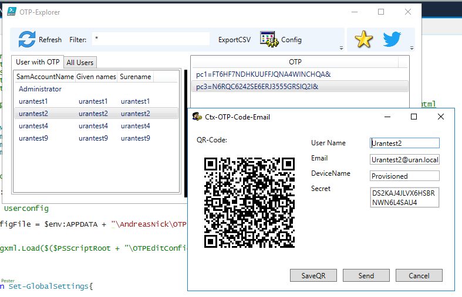Image resolution: width=462 pixels, height=297 pixels.
Task: Select the Administrator user row
Action: tap(96, 89)
